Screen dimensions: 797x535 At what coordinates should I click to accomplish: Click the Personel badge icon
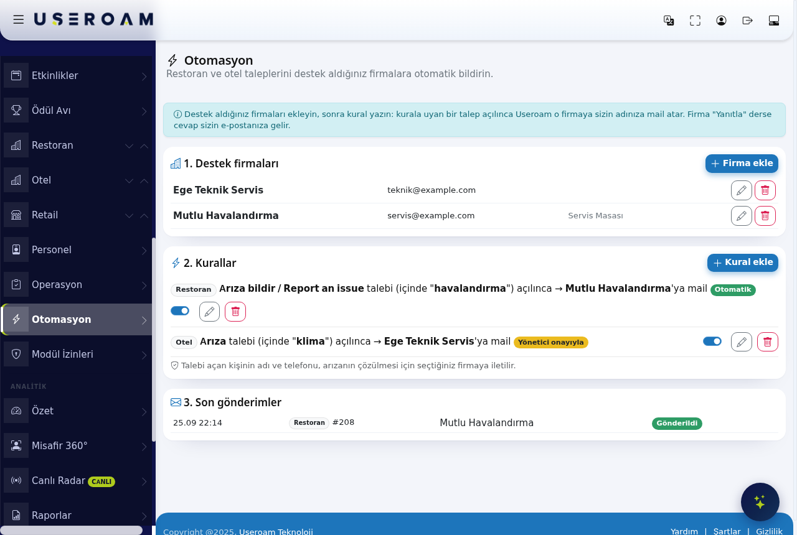16,250
